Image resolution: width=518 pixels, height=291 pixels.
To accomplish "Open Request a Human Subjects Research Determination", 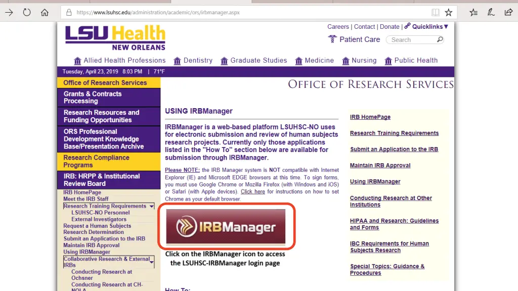I will [97, 229].
